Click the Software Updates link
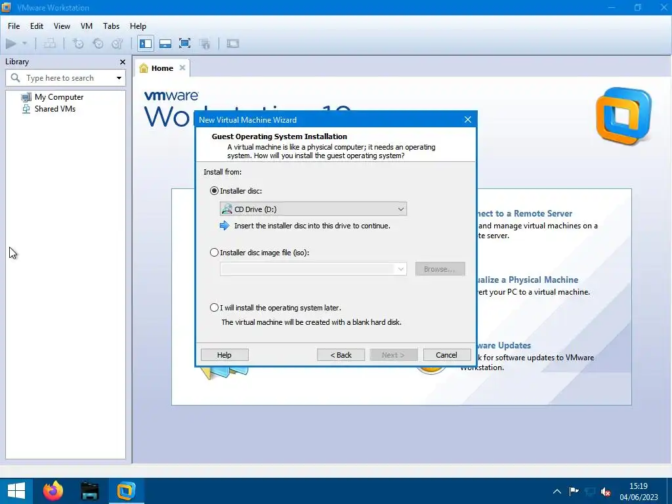Image resolution: width=672 pixels, height=504 pixels. (x=503, y=345)
